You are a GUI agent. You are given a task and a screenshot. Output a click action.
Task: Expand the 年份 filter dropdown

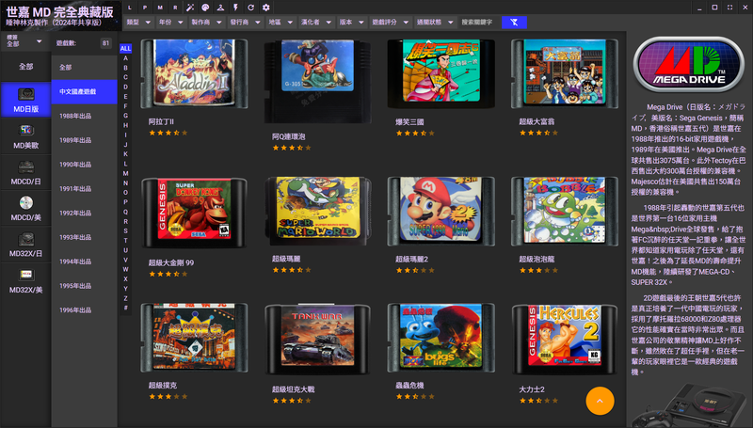171,22
